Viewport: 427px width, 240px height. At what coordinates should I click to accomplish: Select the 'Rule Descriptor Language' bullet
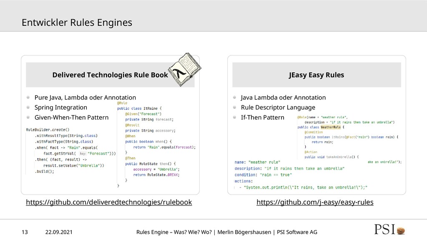278,107
